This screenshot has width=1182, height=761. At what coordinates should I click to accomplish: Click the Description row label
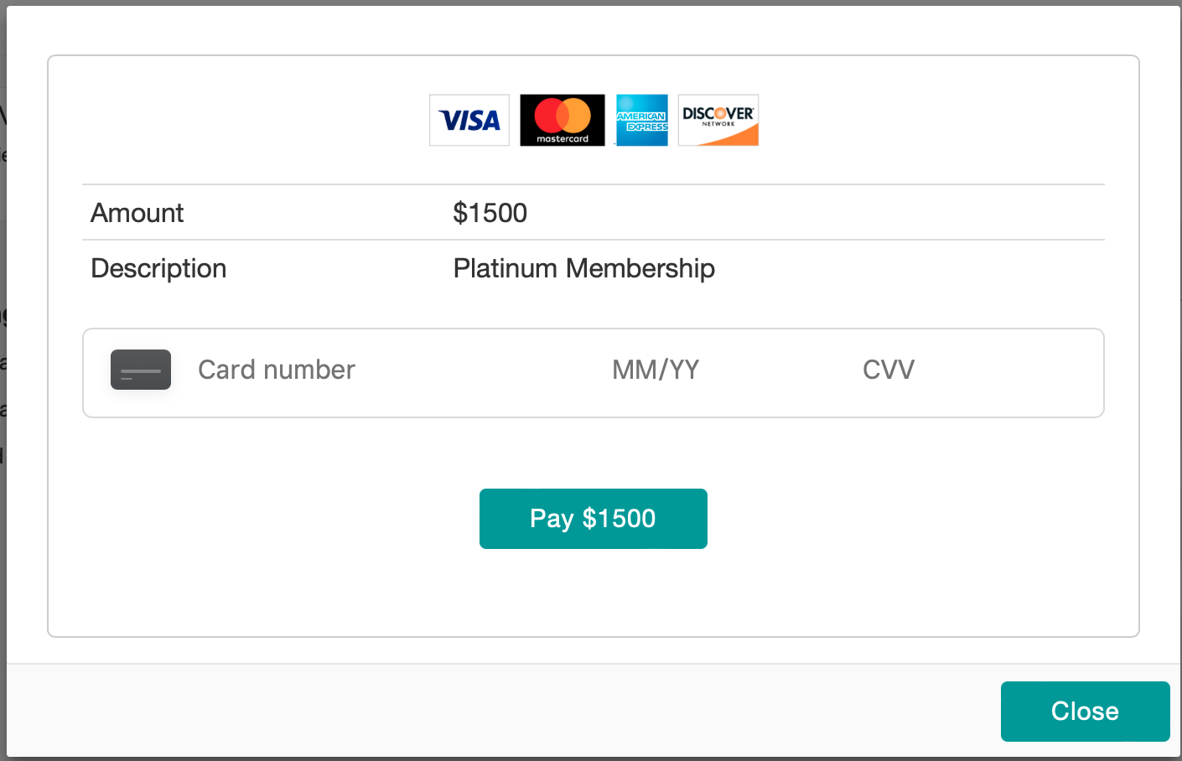pos(158,268)
